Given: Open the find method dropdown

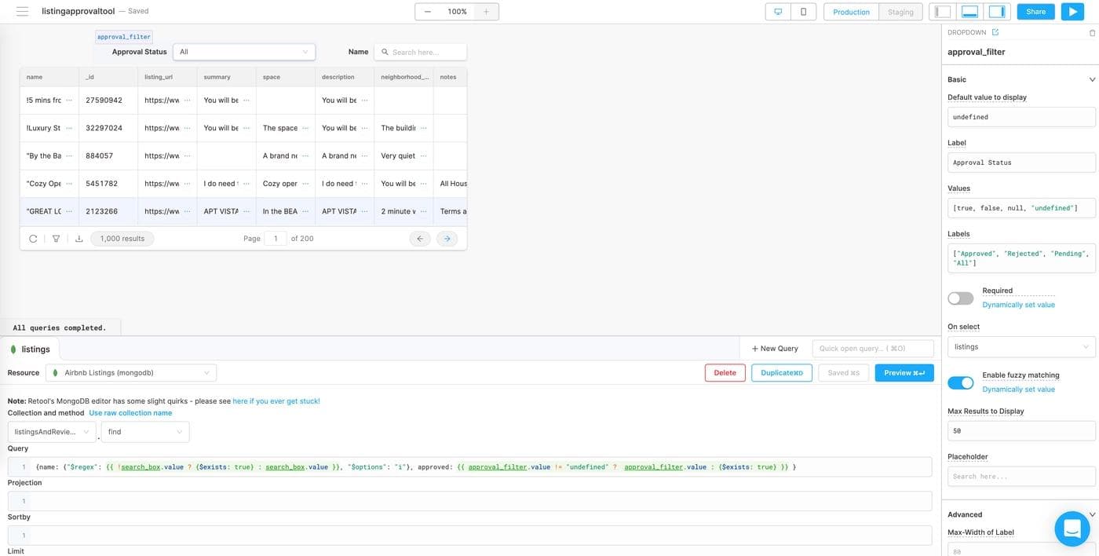Looking at the screenshot, I should (x=144, y=432).
